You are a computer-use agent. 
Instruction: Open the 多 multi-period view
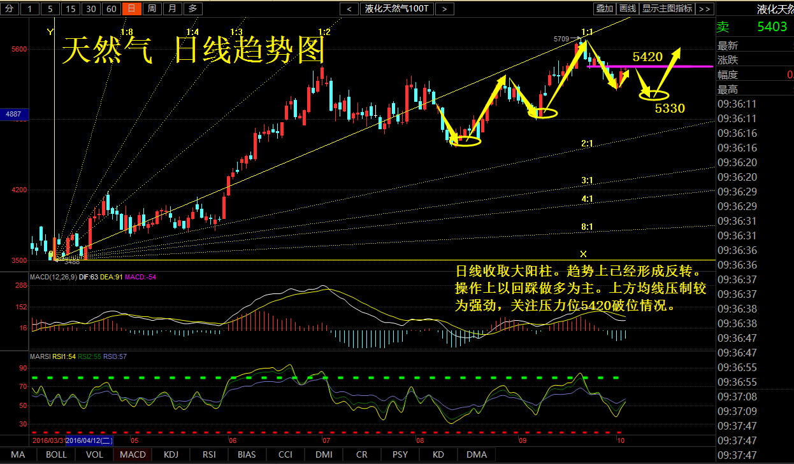193,8
